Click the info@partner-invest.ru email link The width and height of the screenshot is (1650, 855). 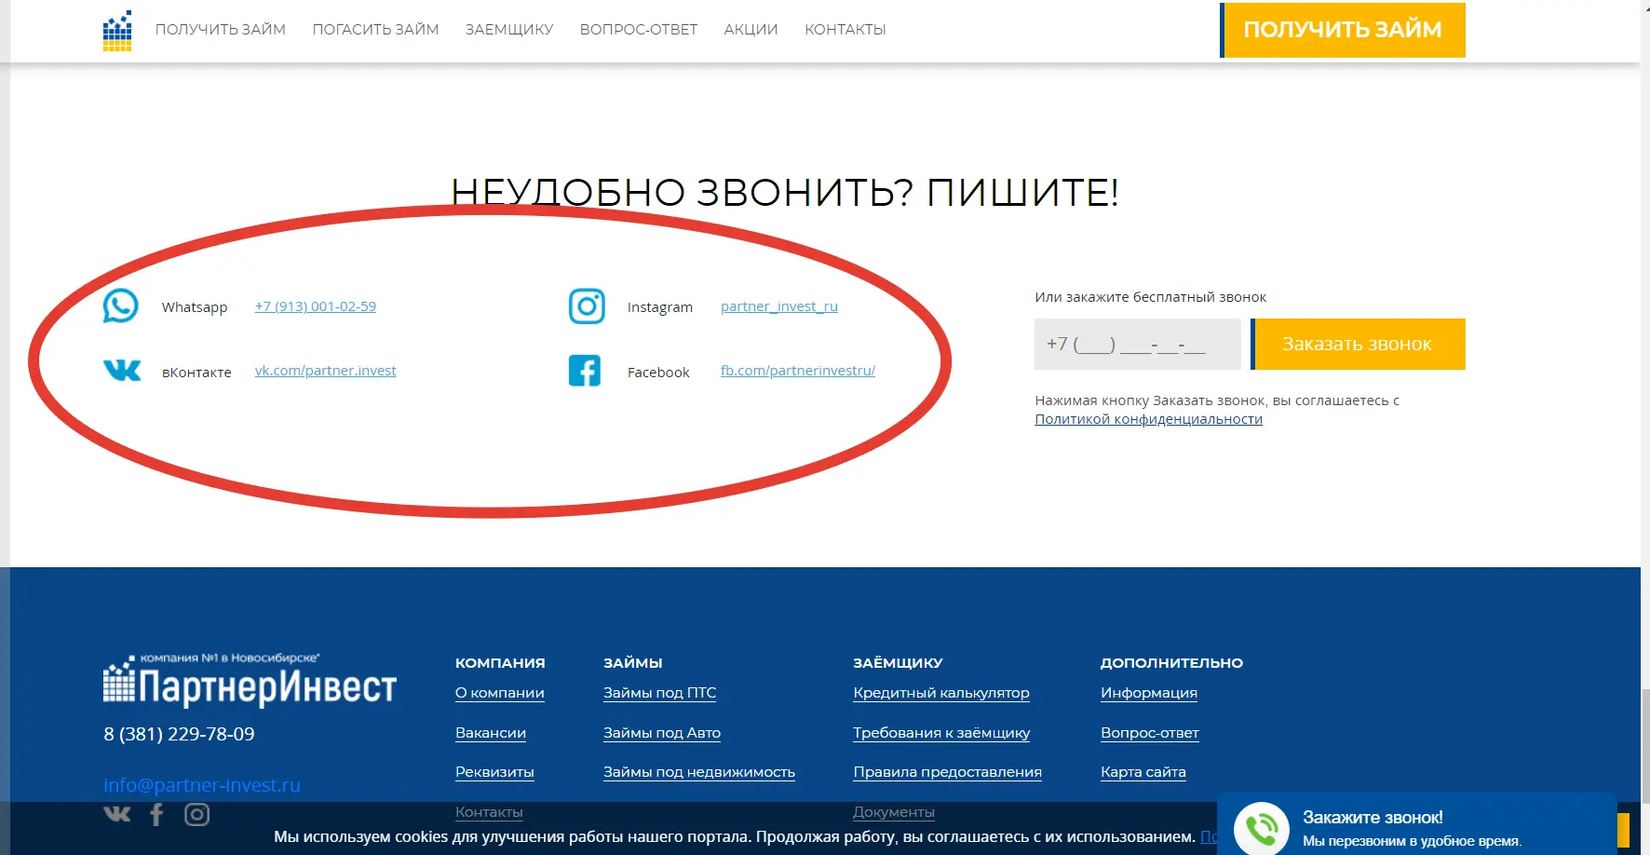tap(202, 785)
